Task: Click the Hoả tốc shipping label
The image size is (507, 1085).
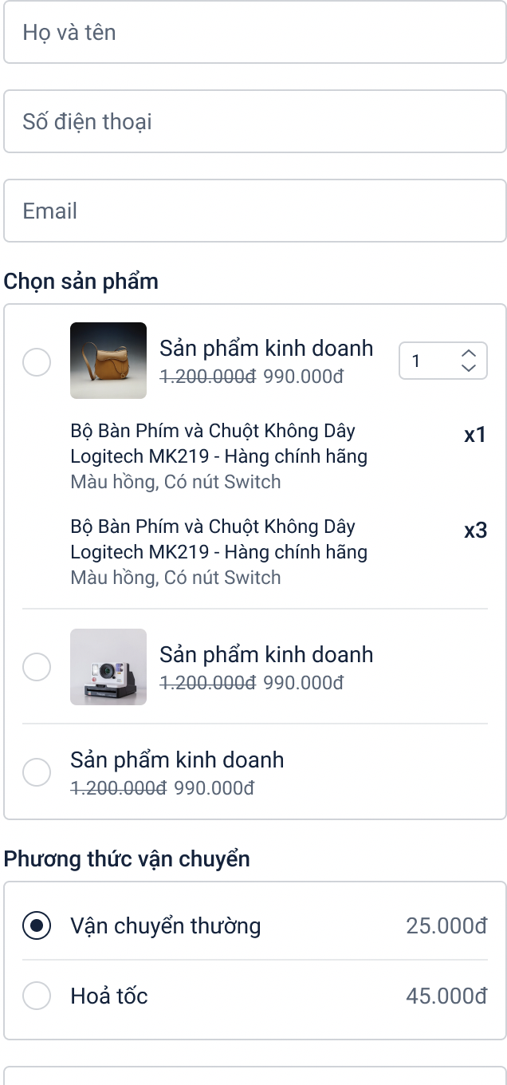Action: [x=109, y=996]
